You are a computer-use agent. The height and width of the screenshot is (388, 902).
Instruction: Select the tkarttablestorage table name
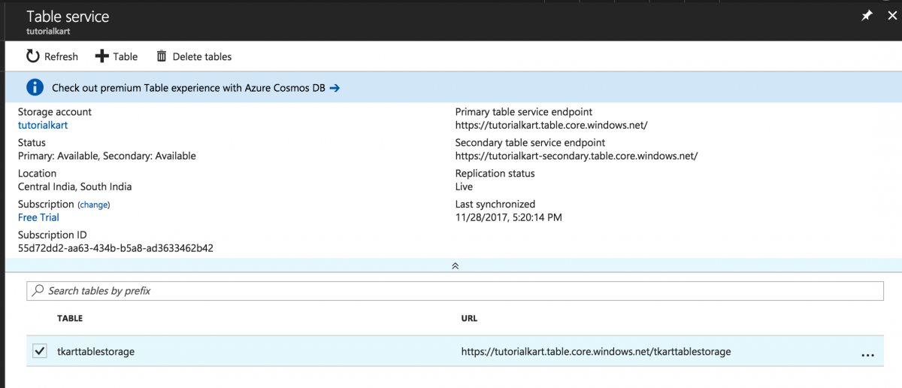(x=96, y=351)
